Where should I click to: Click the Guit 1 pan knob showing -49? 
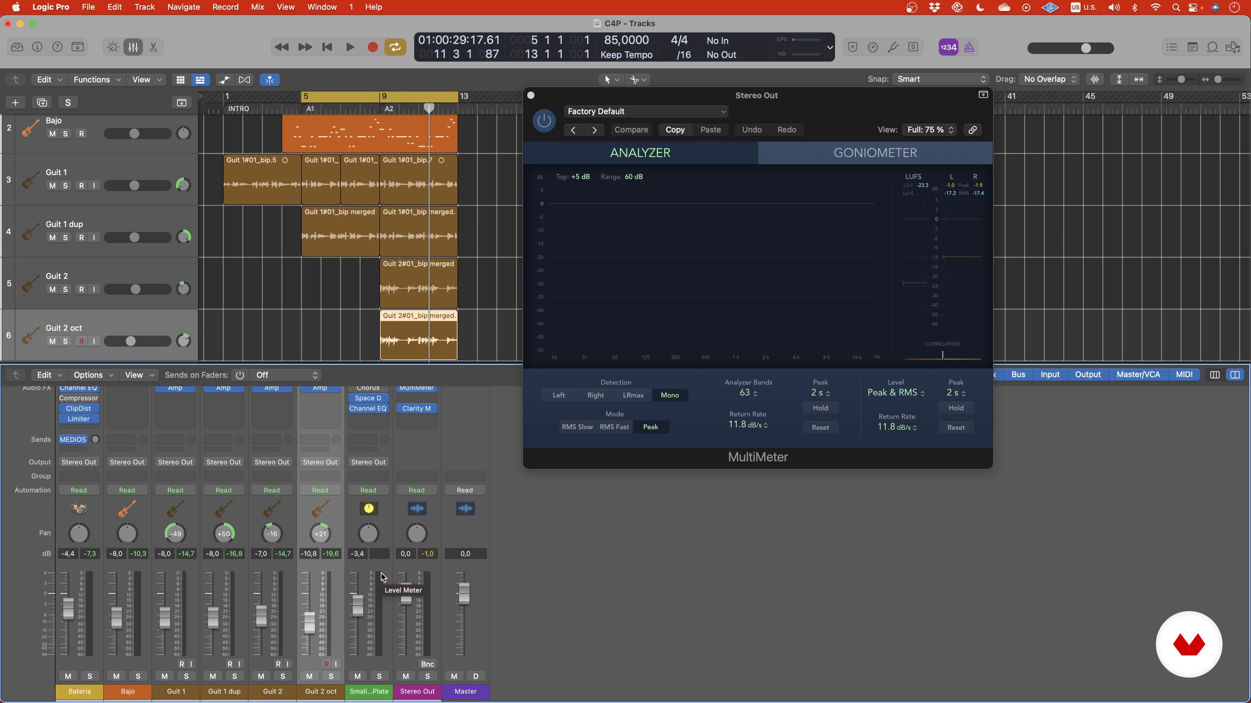175,534
